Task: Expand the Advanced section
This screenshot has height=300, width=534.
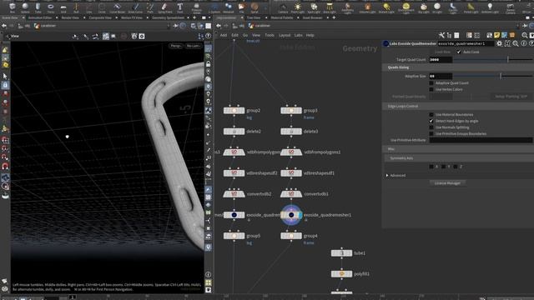Action: 387,176
